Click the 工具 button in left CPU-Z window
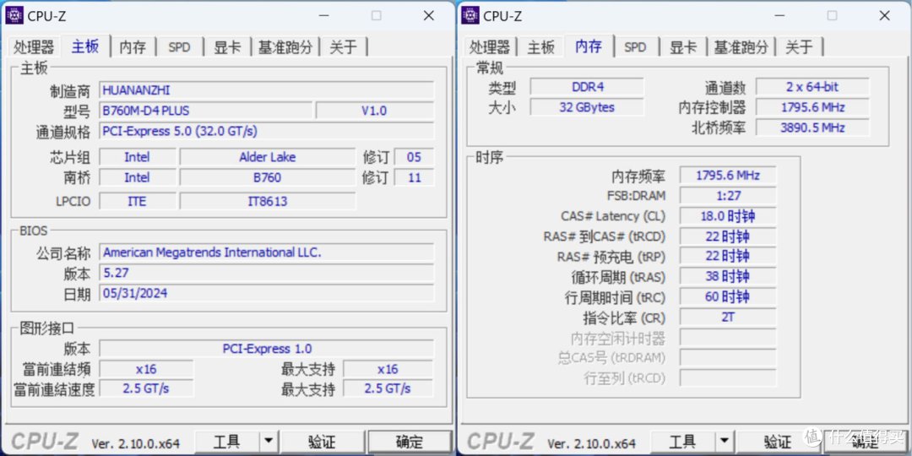The width and height of the screenshot is (912, 456). pos(226,442)
